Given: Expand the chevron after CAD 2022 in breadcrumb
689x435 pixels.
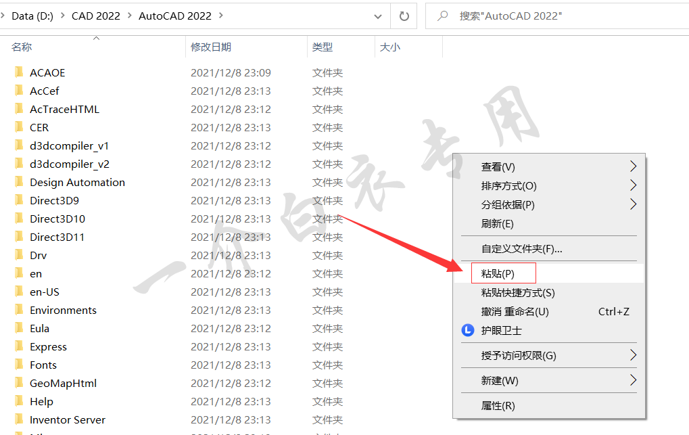Looking at the screenshot, I should coord(130,16).
